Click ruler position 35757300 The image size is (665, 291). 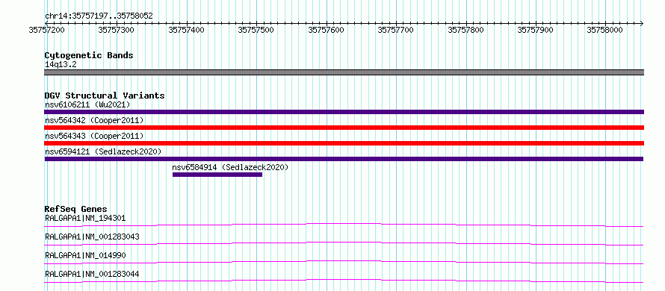[x=117, y=30]
